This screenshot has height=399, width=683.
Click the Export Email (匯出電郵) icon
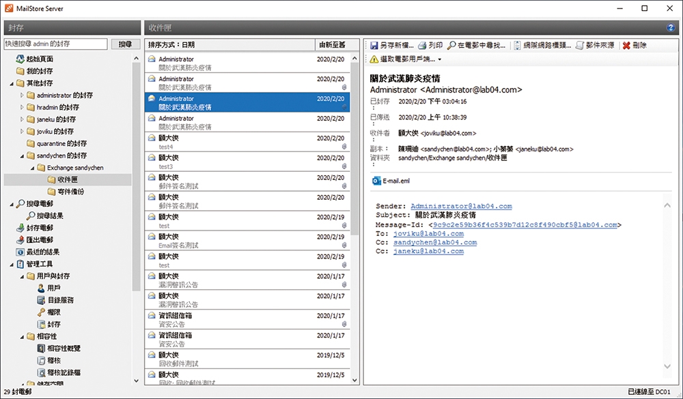20,240
